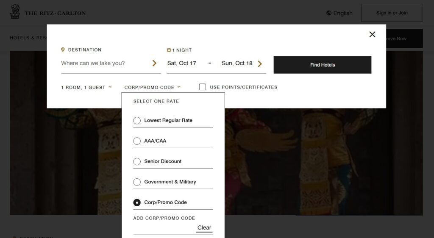The width and height of the screenshot is (434, 238).
Task: Click The Ritz-Carlton wordmark text
Action: (x=56, y=13)
